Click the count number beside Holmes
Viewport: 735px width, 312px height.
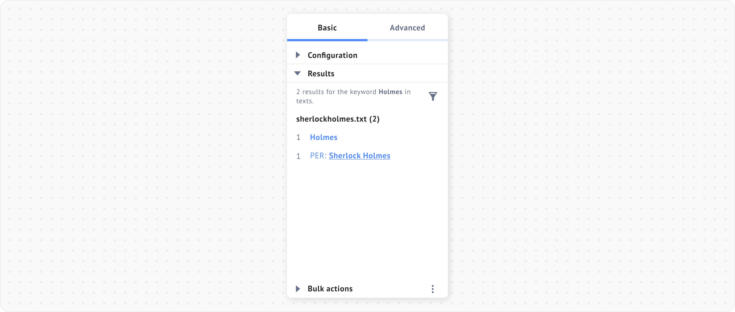coord(298,138)
